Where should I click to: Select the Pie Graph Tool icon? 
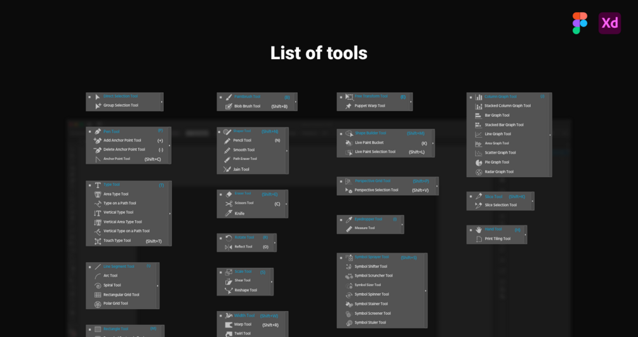coord(479,162)
